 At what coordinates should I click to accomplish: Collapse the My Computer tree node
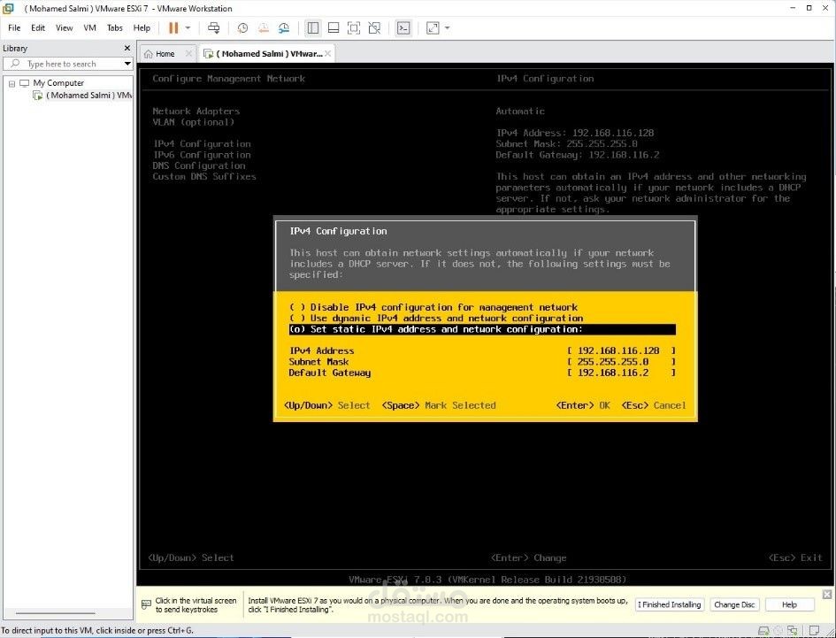coord(12,83)
